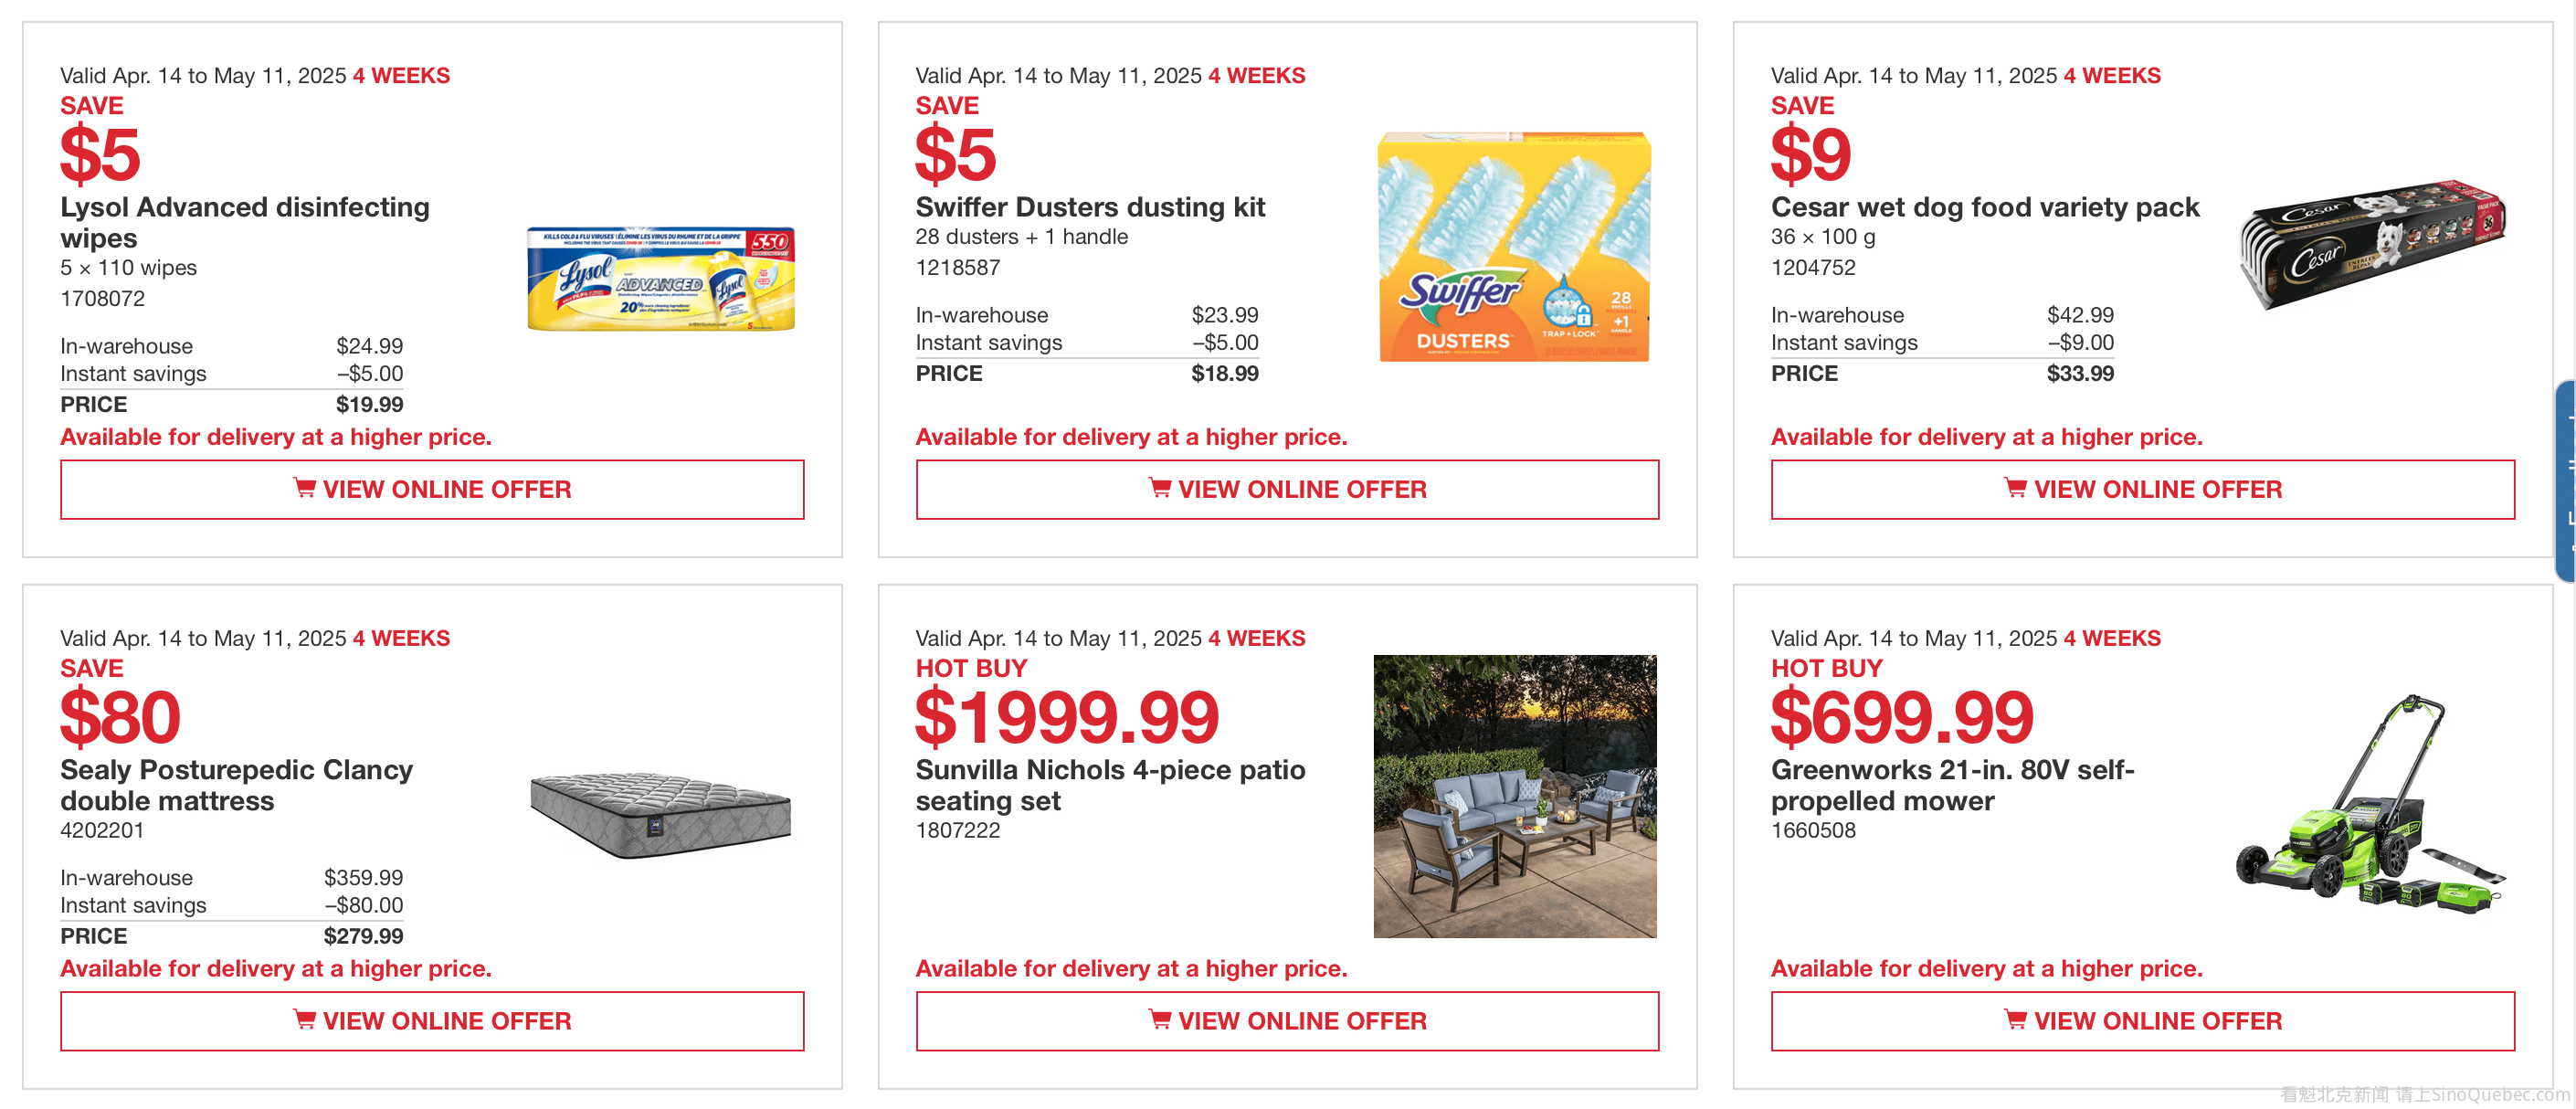2576x1109 pixels.
Task: View online offer for Sealy Posturepedic mattress
Action: pyautogui.click(x=432, y=1021)
